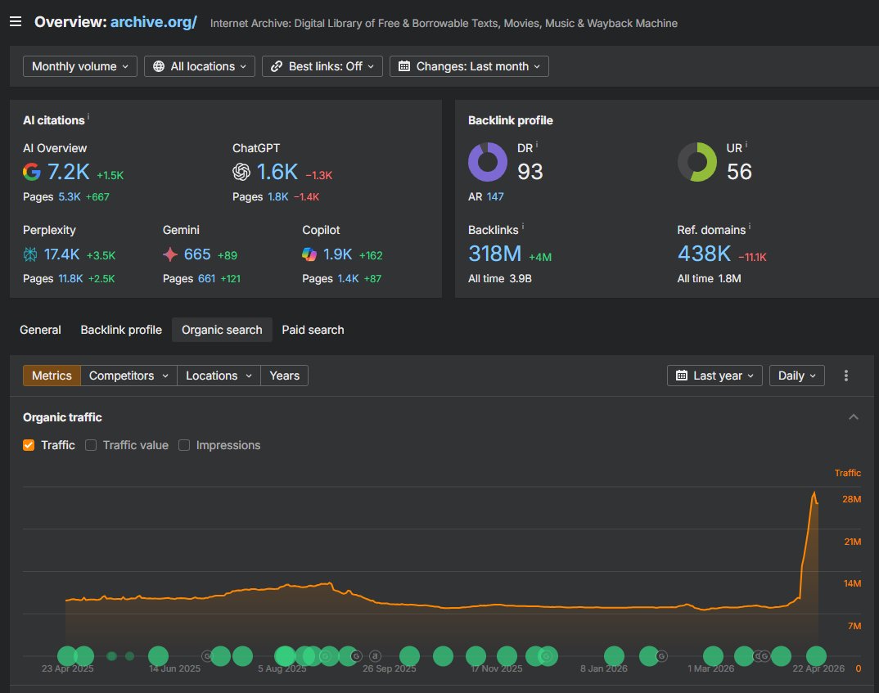Open the Locations dropdown in chart toolbar

click(219, 376)
